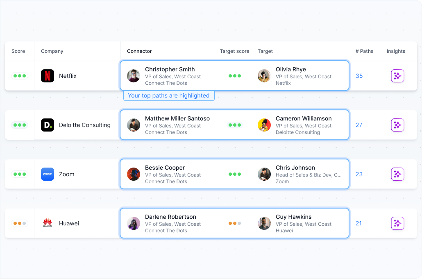The image size is (422, 279).
Task: View the 23 paths for Zoom
Action: [x=359, y=174]
